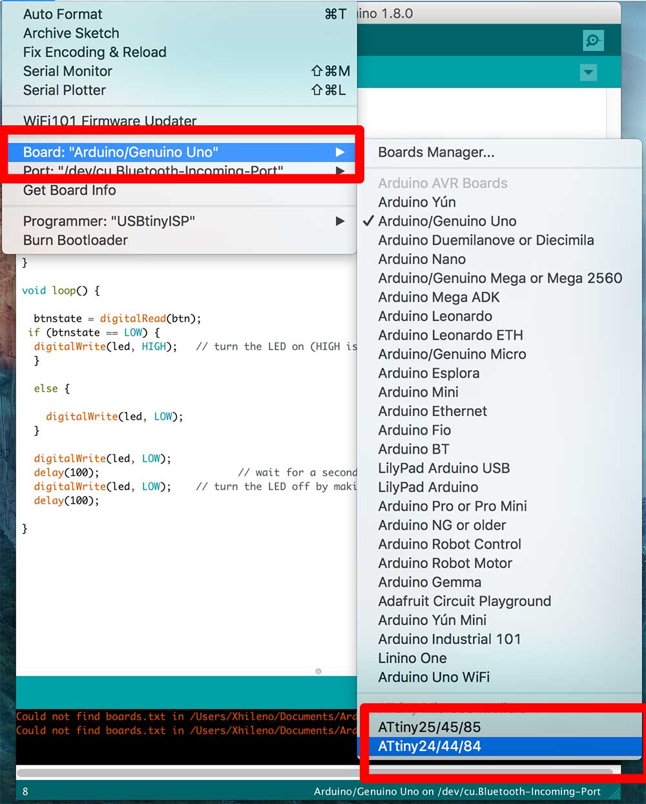Click the void loop() line in the editor
The image size is (646, 804).
61,291
